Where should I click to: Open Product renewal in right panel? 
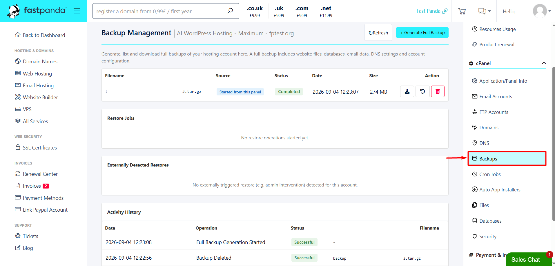(x=493, y=44)
